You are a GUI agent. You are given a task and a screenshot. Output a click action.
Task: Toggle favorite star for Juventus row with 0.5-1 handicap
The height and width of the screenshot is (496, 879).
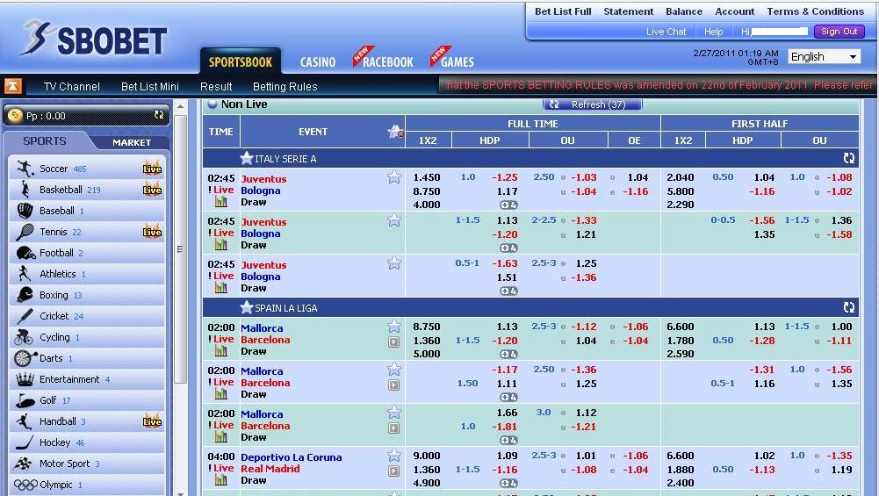[x=394, y=262]
